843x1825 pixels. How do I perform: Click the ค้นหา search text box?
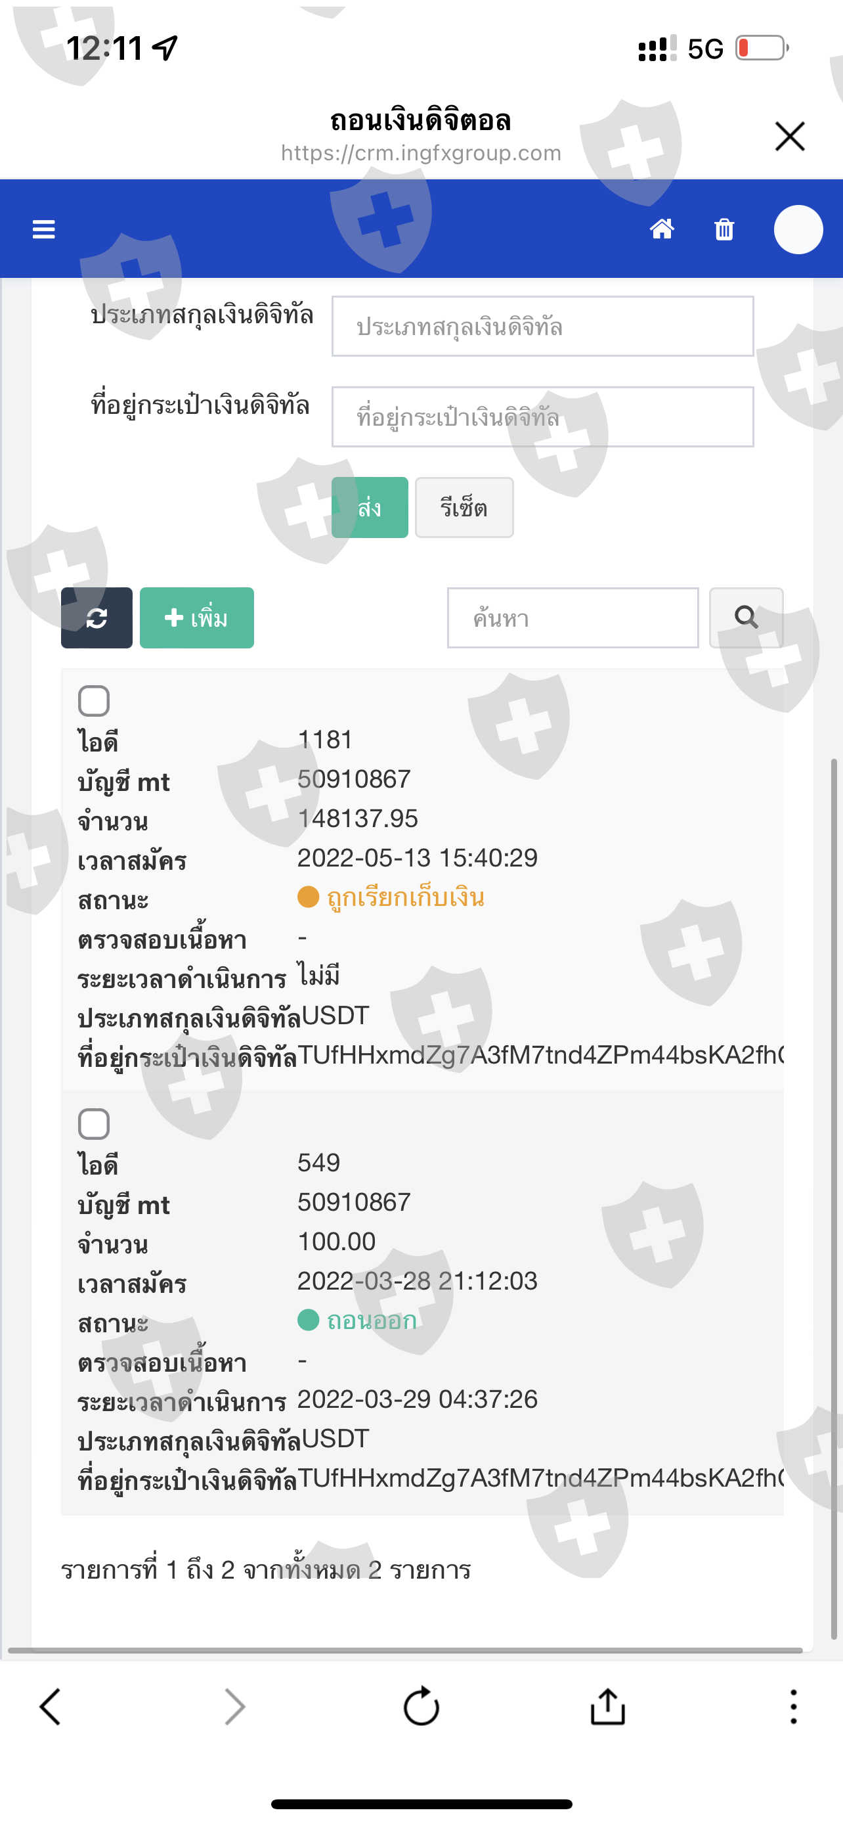click(x=573, y=618)
